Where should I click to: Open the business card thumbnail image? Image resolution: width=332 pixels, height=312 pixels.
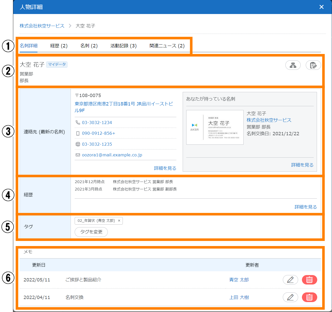[x=215, y=127]
